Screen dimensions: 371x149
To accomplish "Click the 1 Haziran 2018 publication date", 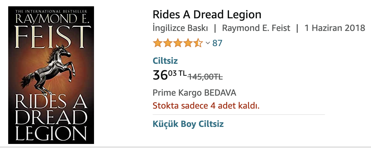I will pyautogui.click(x=335, y=28).
